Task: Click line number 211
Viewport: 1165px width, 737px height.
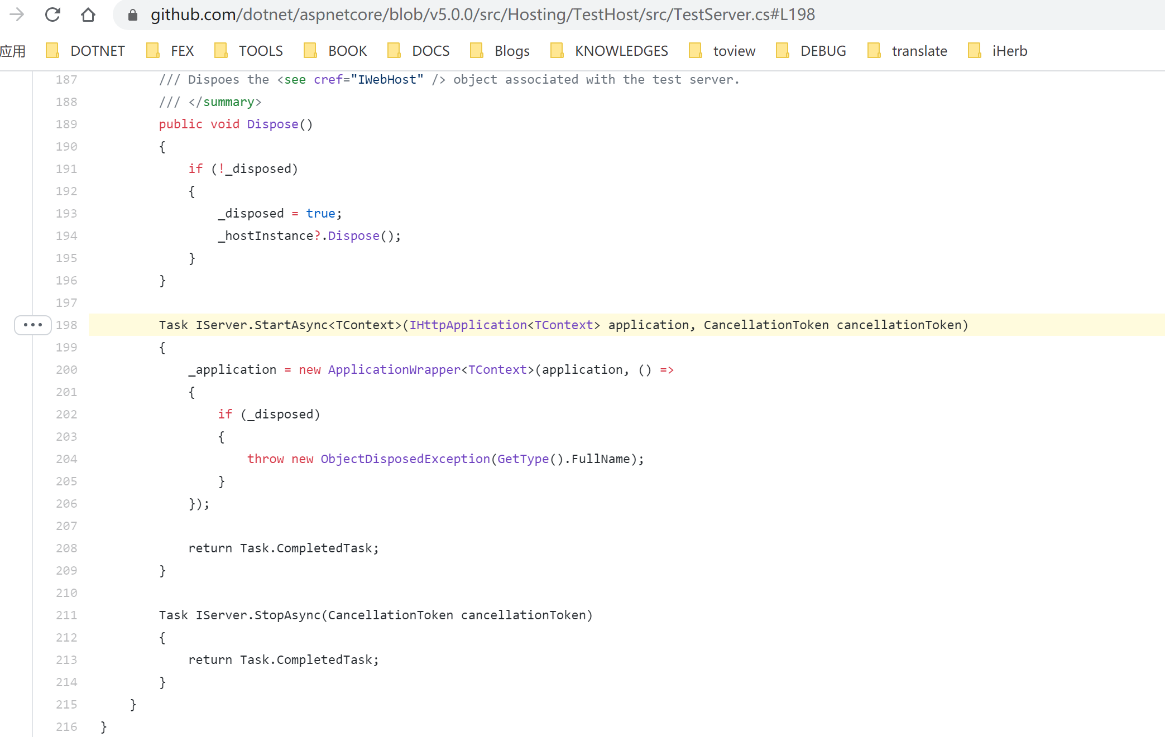Action: click(66, 615)
